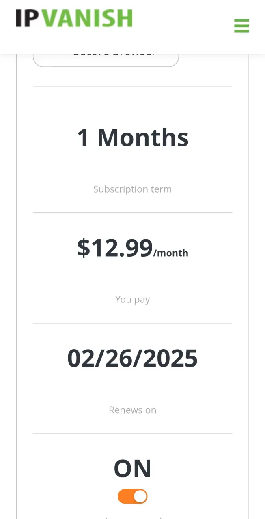The width and height of the screenshot is (265, 519).
Task: Click the $12.99 price amount
Action: (x=115, y=247)
